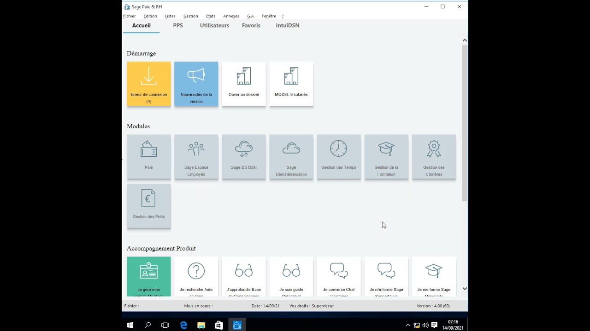590x331 pixels.
Task: Switch to the PPS tab
Action: 178,26
